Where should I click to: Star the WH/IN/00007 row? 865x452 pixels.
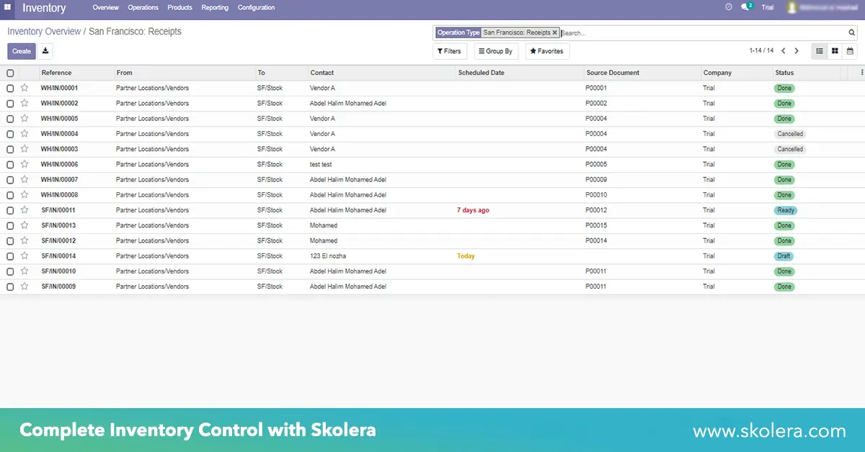25,179
